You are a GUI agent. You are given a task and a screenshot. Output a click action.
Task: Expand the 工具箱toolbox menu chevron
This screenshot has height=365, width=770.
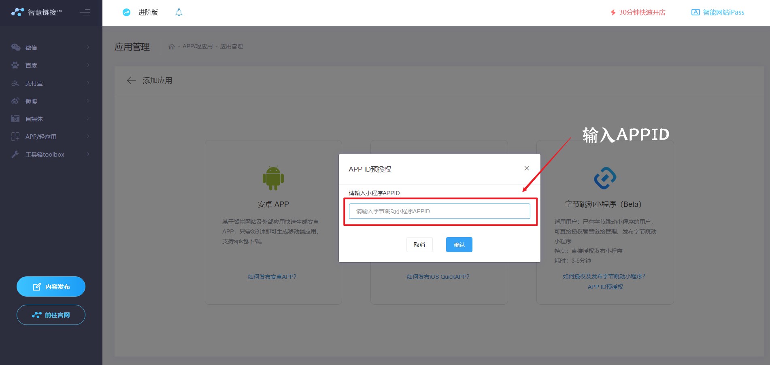coord(88,154)
